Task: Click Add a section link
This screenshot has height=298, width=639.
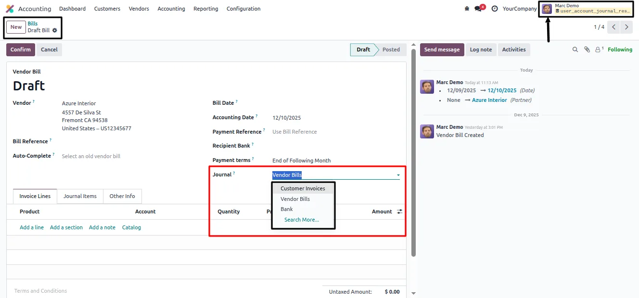Action: click(66, 227)
